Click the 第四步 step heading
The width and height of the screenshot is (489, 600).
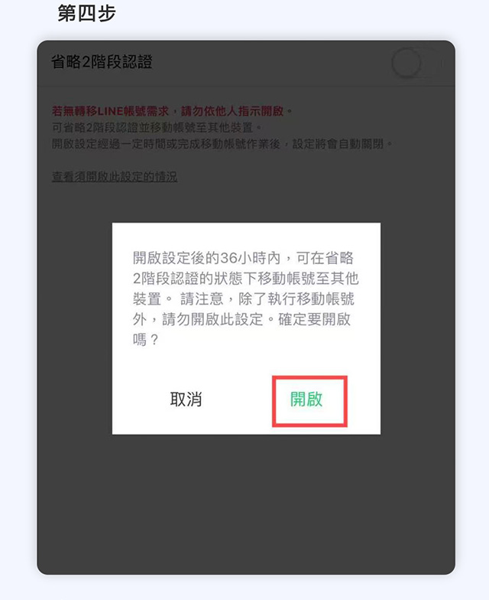(x=87, y=14)
